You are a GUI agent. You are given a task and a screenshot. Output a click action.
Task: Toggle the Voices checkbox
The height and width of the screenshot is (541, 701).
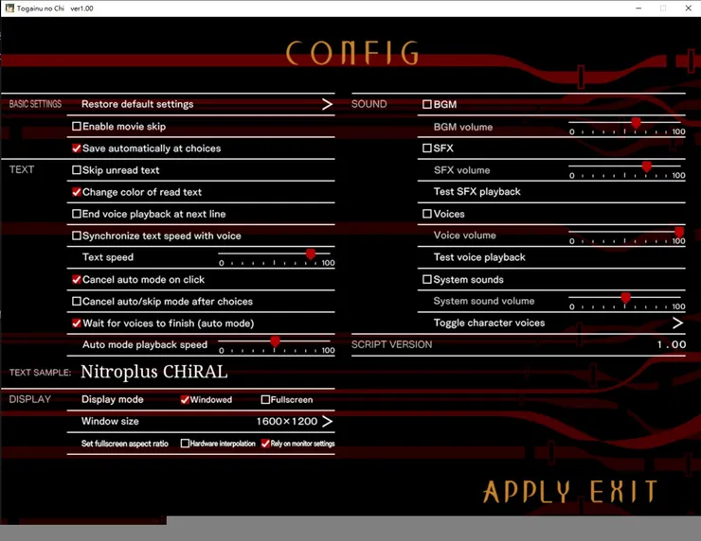click(x=427, y=214)
